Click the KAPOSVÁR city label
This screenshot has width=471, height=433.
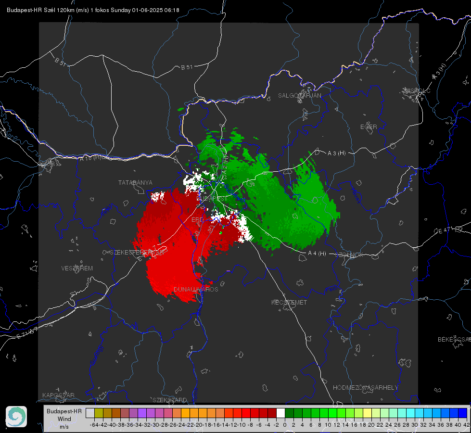pos(58,395)
